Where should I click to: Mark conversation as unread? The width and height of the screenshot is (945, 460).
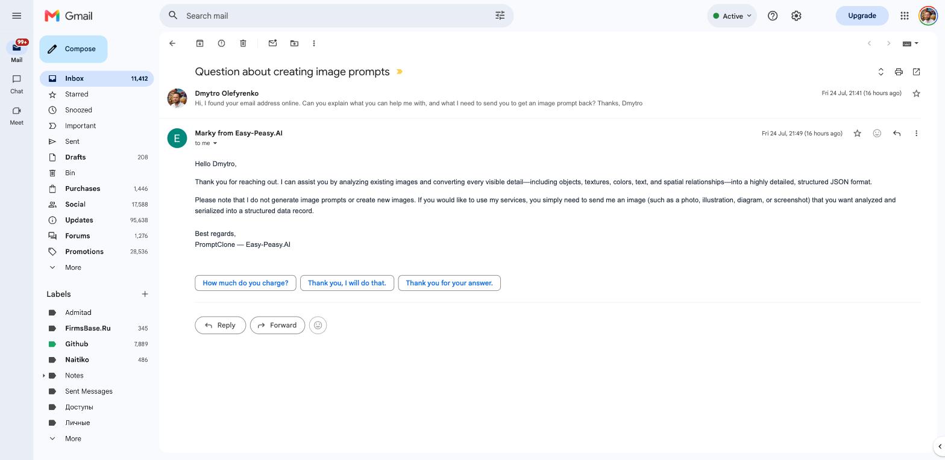(x=272, y=43)
